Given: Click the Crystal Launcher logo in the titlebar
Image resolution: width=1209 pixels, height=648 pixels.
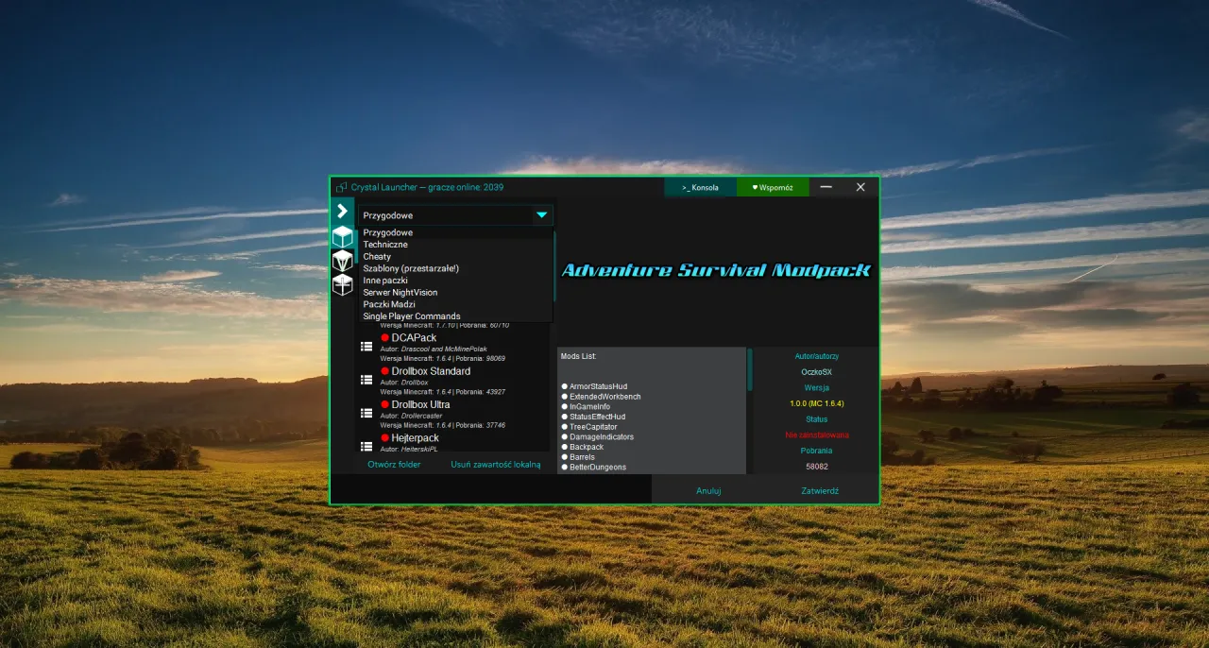Looking at the screenshot, I should click(x=340, y=187).
